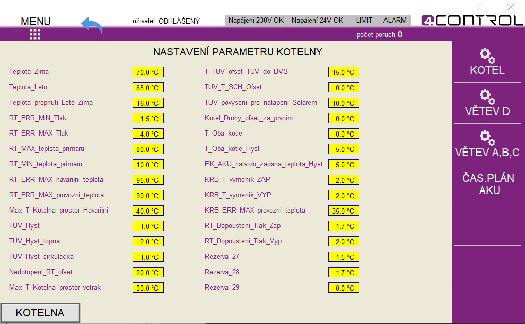Edit KRB_T_vymenik_ZAP value field
The image size is (525, 324).
click(x=343, y=180)
